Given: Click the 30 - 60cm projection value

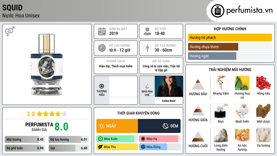Looking at the screenshot, I should (163, 50).
